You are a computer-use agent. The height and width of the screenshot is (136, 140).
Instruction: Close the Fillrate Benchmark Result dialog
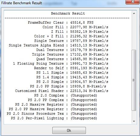[x=133, y=2]
